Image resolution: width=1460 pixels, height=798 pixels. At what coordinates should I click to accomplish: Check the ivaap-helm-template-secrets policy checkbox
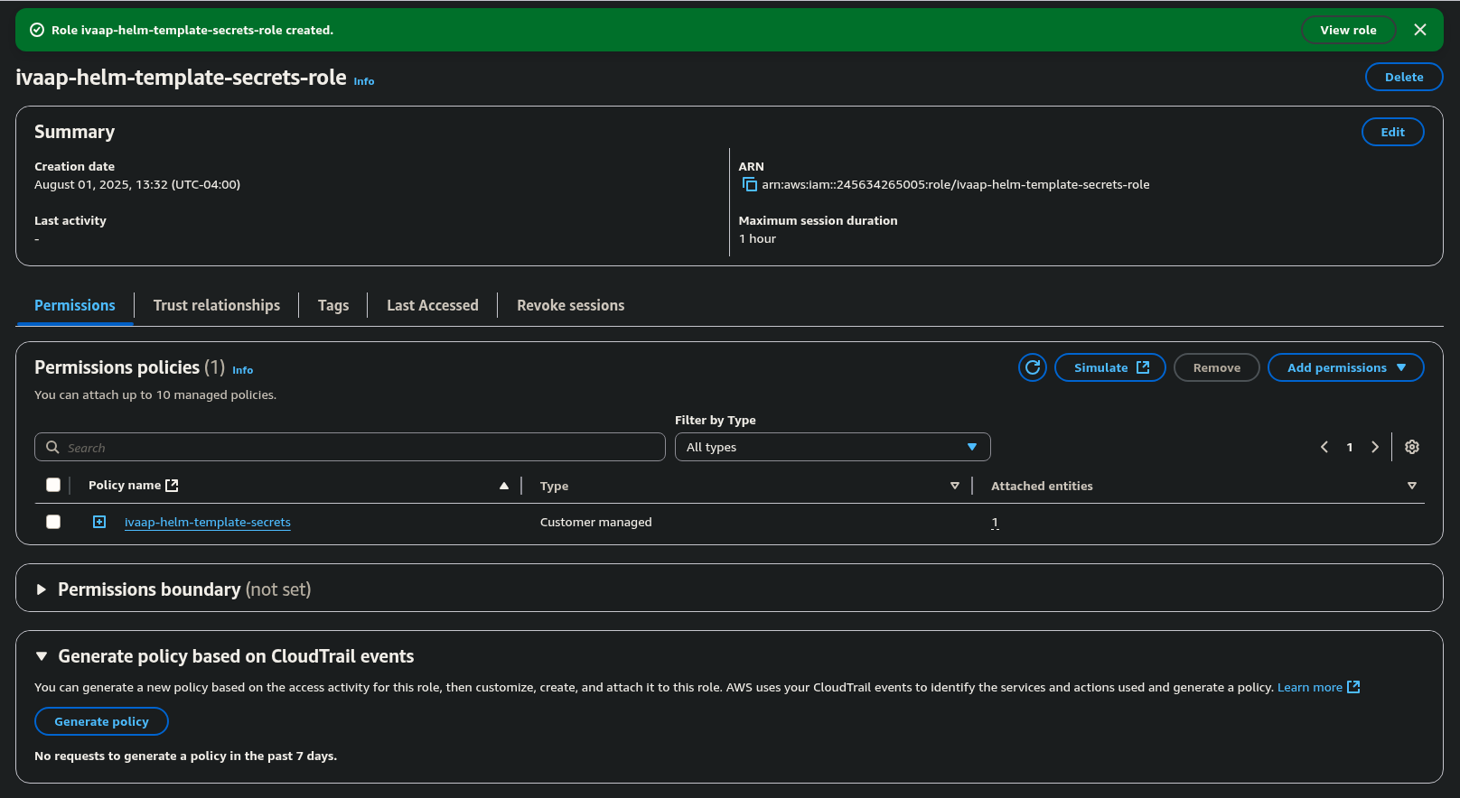pos(53,522)
